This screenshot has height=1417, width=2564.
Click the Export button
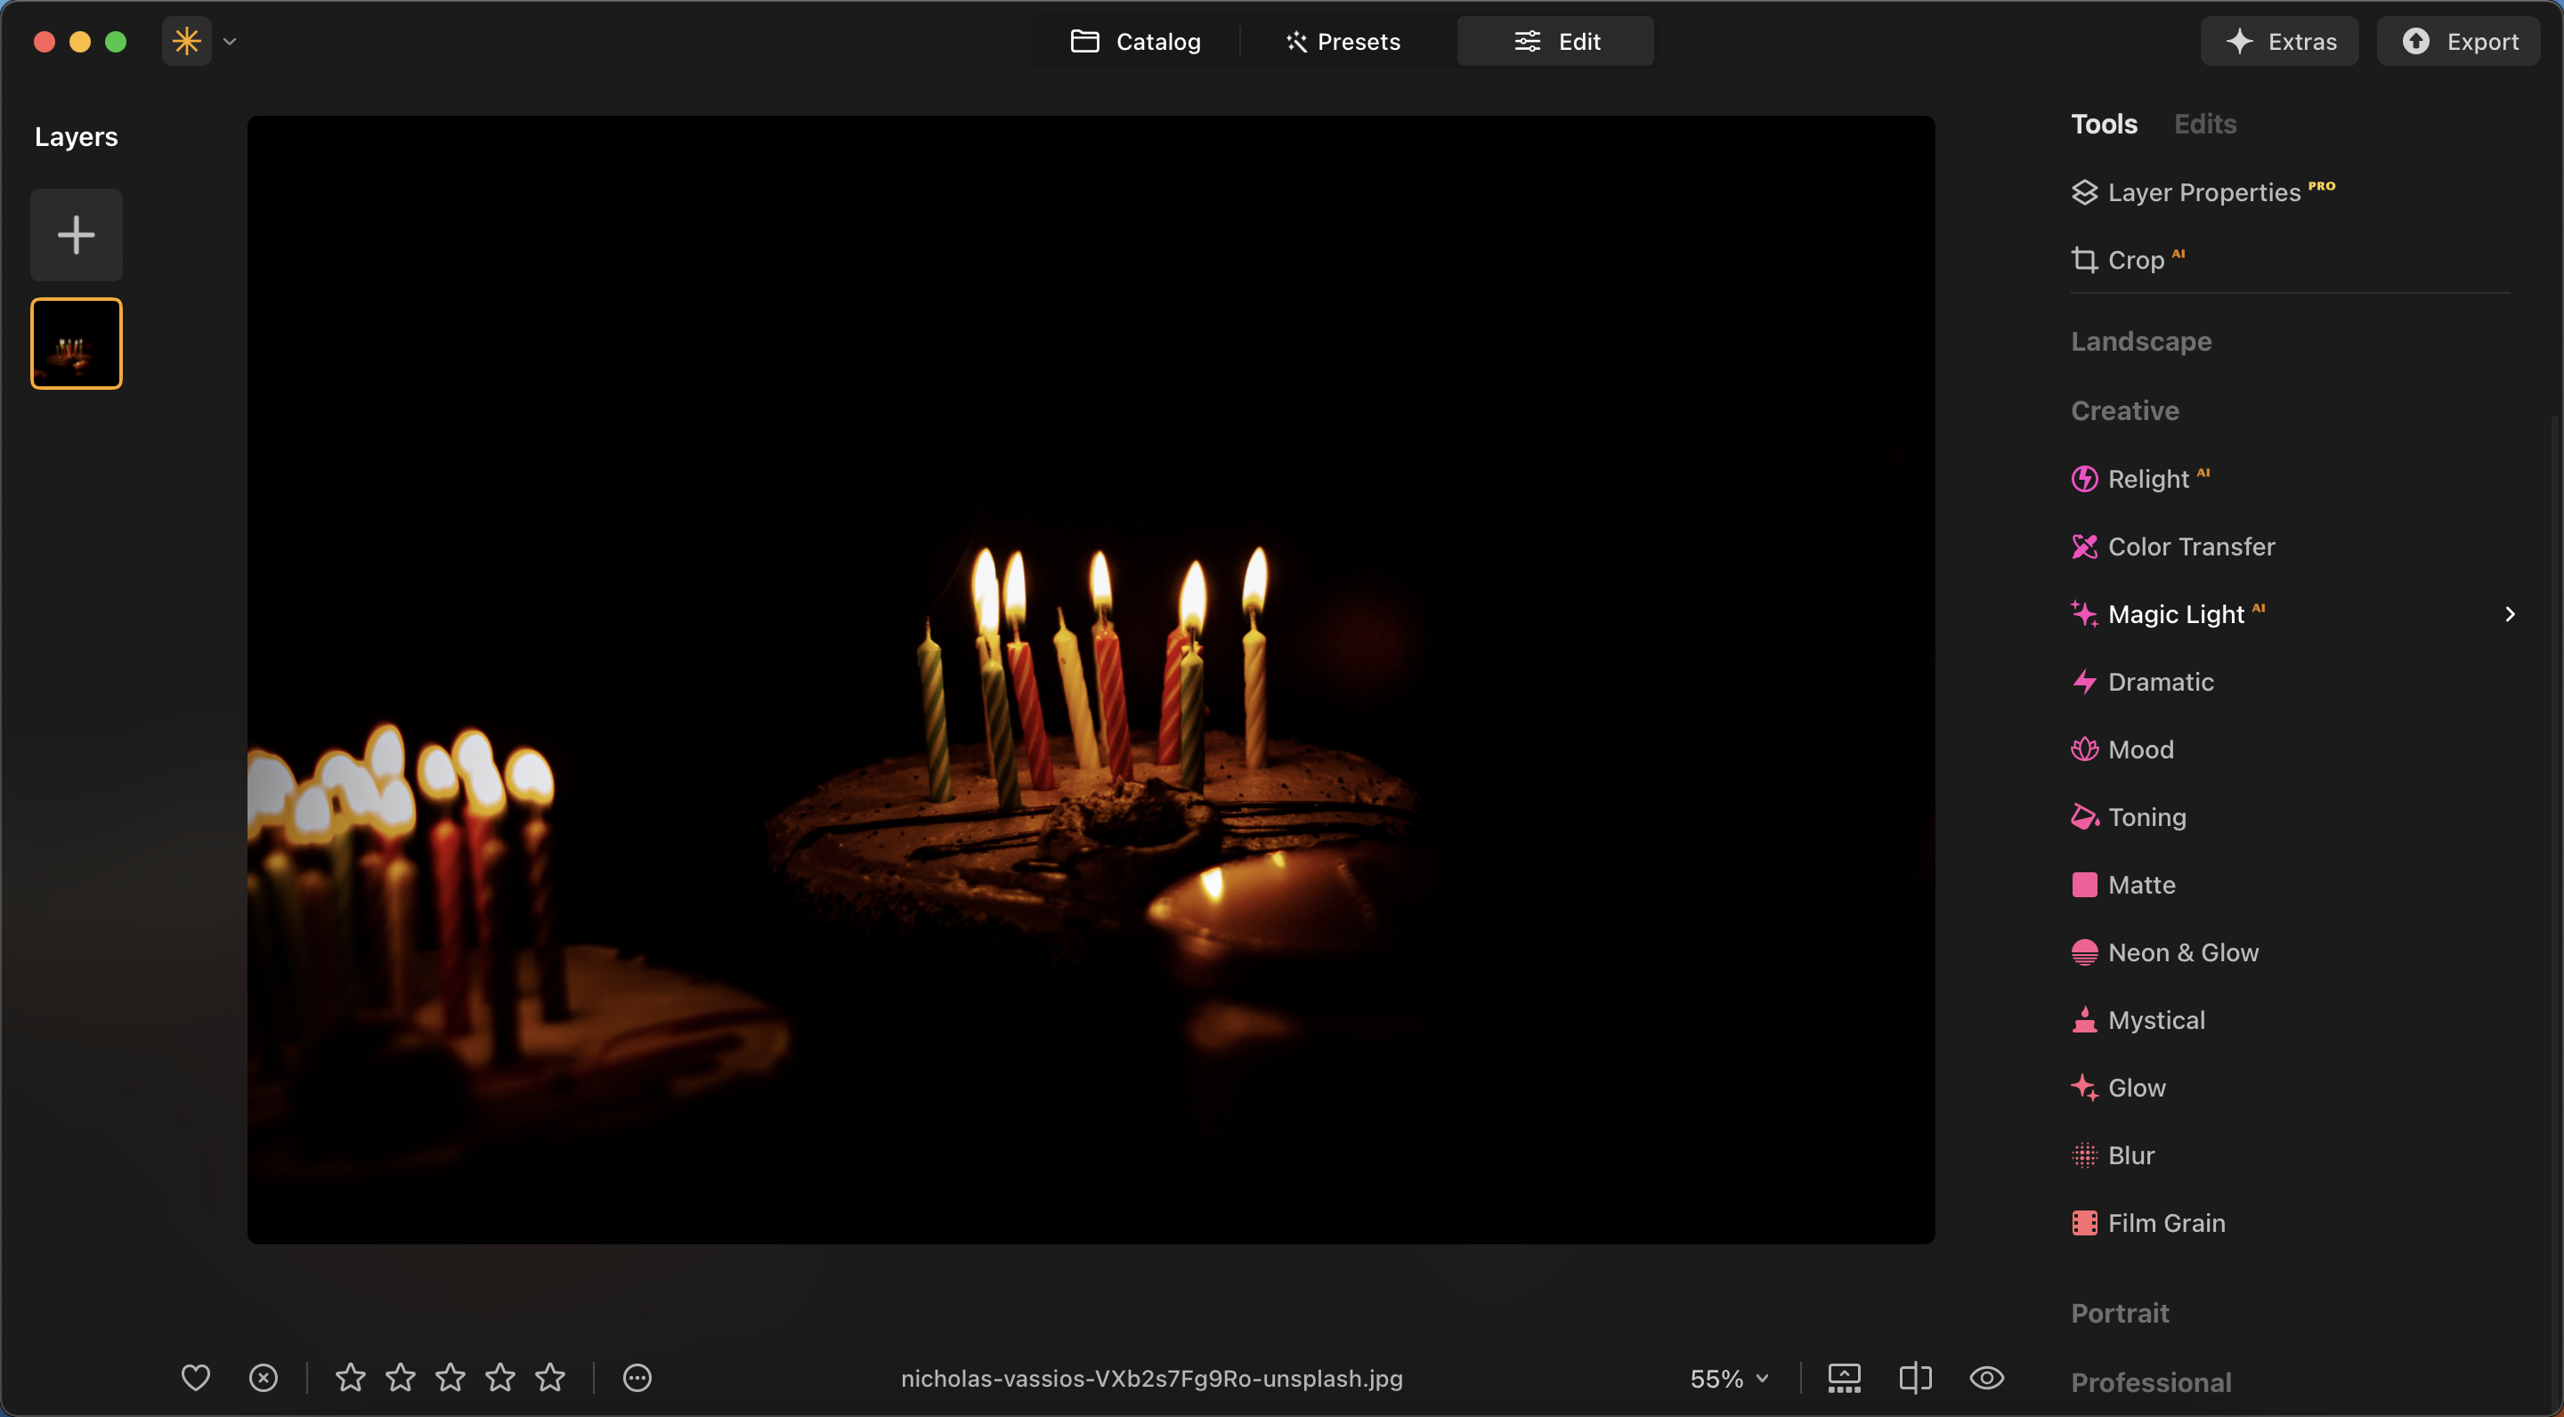point(2460,42)
